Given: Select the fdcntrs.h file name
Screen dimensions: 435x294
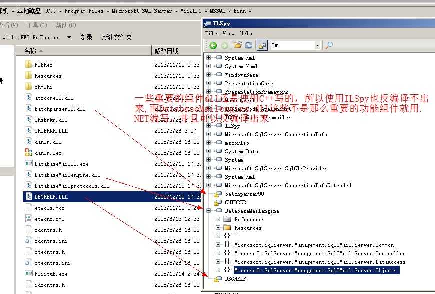Looking at the screenshot, I should [x=48, y=230].
